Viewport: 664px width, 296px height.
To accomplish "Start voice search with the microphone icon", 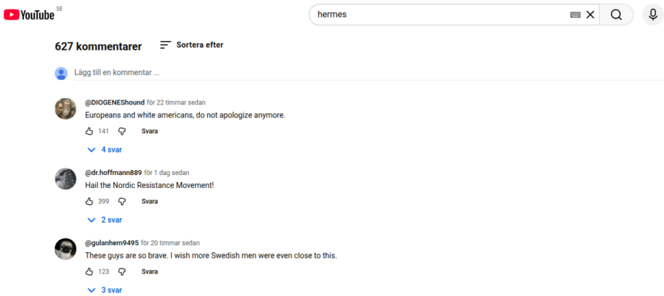I will click(x=652, y=14).
